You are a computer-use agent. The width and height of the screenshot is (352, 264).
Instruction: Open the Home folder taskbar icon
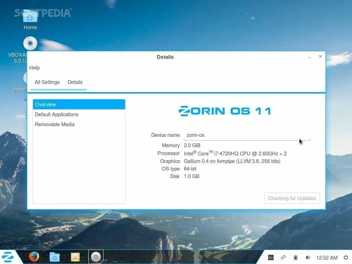[x=55, y=257]
